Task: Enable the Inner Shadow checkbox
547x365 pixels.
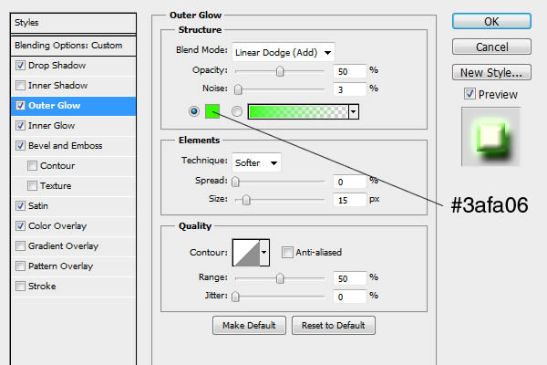Action: (x=21, y=86)
